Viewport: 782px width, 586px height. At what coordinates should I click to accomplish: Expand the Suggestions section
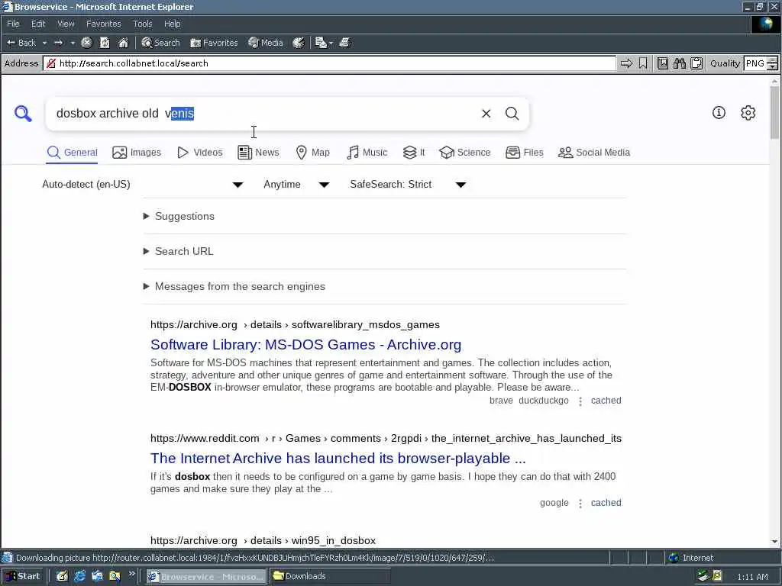179,216
